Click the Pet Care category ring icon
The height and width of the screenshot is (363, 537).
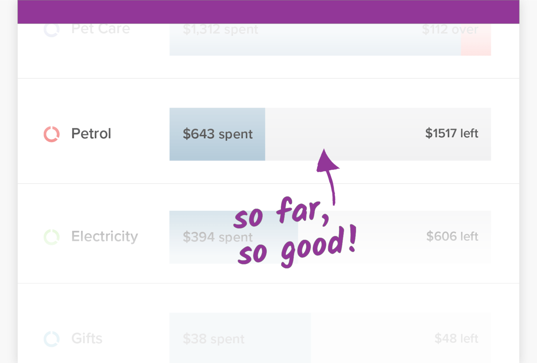(52, 30)
